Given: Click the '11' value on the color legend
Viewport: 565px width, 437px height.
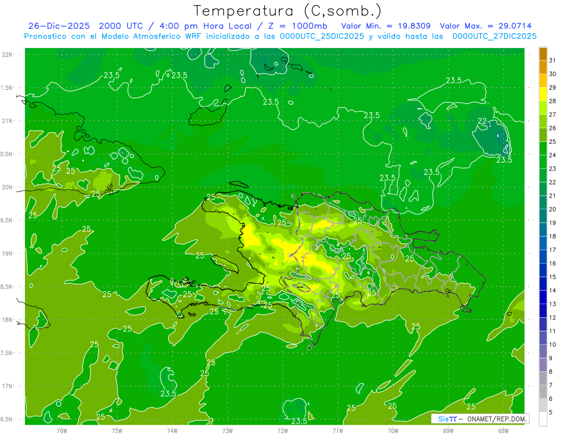Looking at the screenshot, I should click(553, 331).
